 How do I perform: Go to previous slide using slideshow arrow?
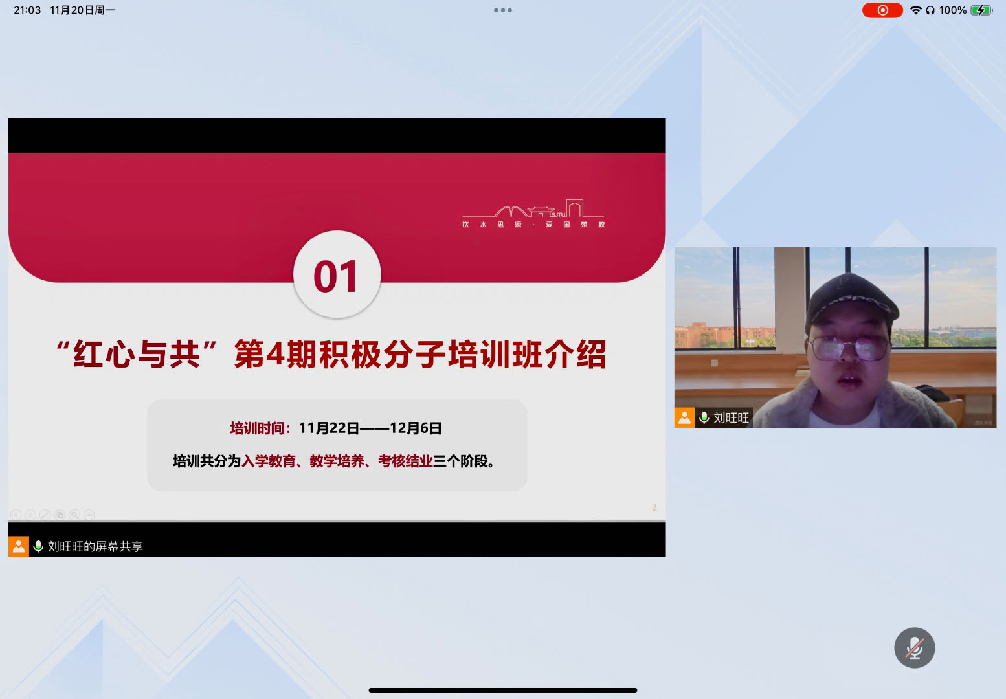[x=16, y=515]
